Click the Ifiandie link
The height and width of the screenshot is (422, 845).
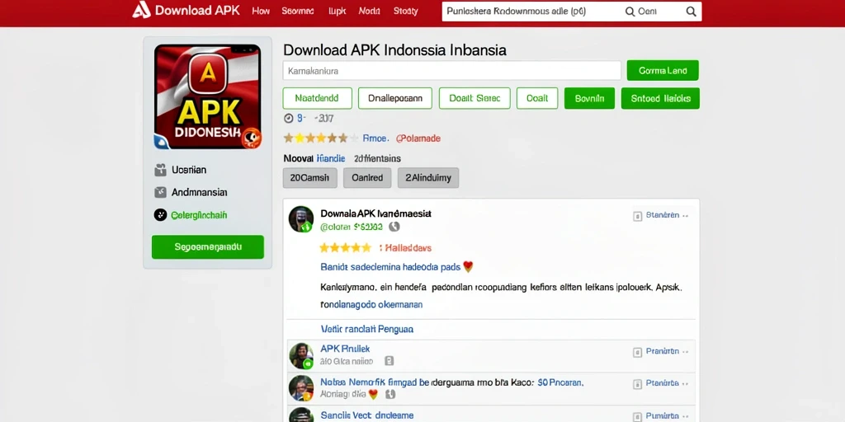tap(331, 159)
